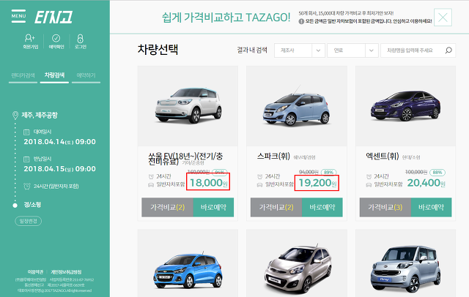The image size is (469, 297).
Task: Switch to the 렌터카검색 tab
Action: pos(23,75)
